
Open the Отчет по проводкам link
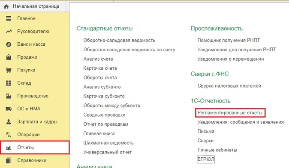click(106, 124)
